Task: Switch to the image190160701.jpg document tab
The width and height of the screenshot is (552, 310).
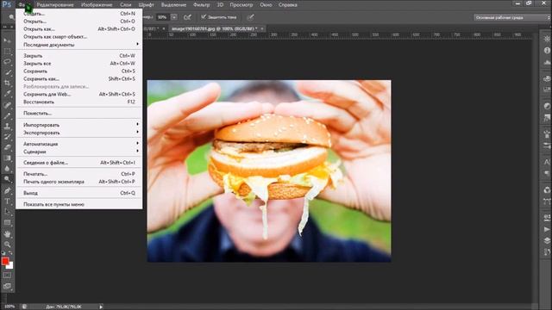Action: click(x=216, y=28)
